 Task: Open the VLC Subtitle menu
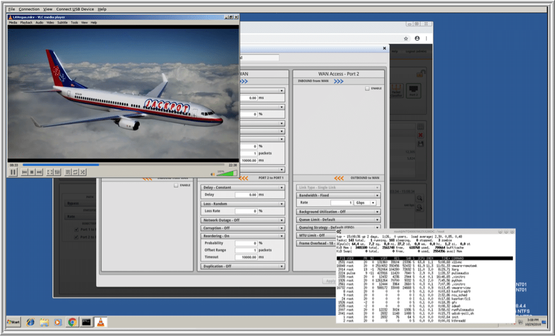click(x=62, y=23)
